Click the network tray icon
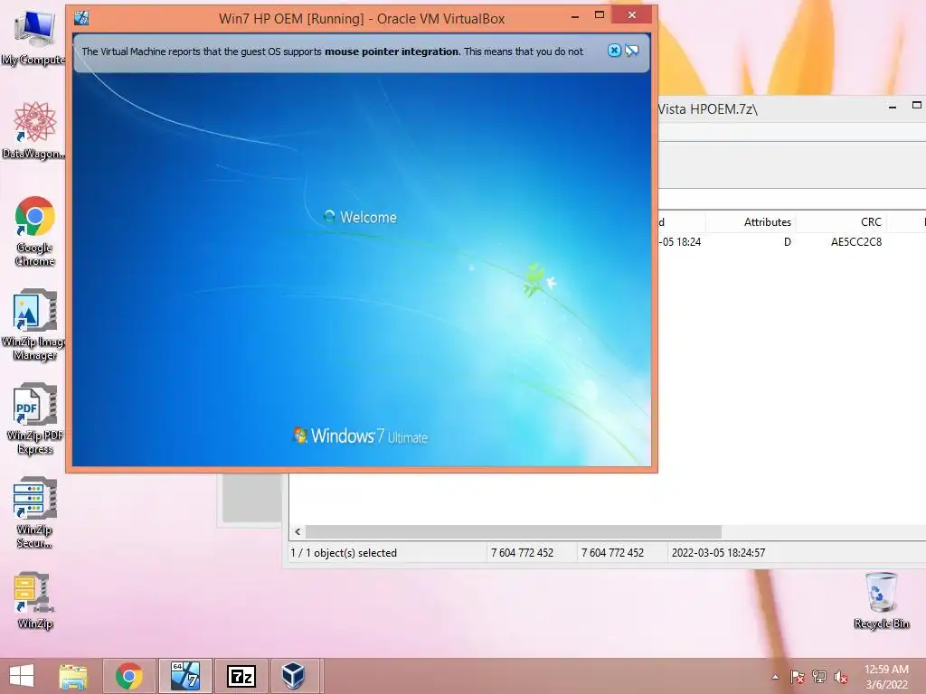The width and height of the screenshot is (926, 694). 819,677
